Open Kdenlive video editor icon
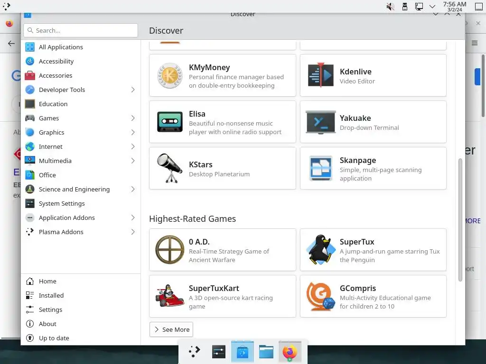Screen dimensions: 486x364 (320, 75)
